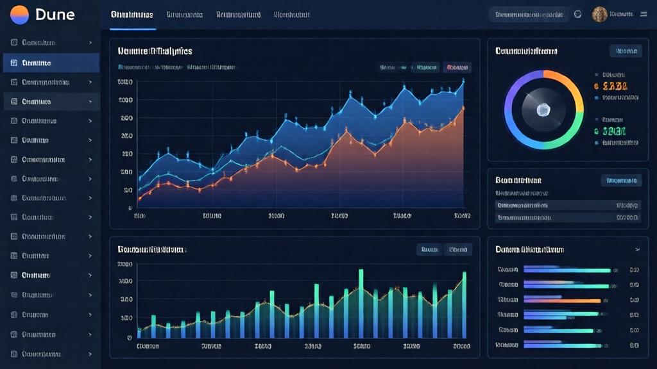Open the hamburger menu at top right

[x=644, y=14]
